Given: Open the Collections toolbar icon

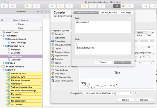Looking at the screenshot, I should click(x=13, y=6).
